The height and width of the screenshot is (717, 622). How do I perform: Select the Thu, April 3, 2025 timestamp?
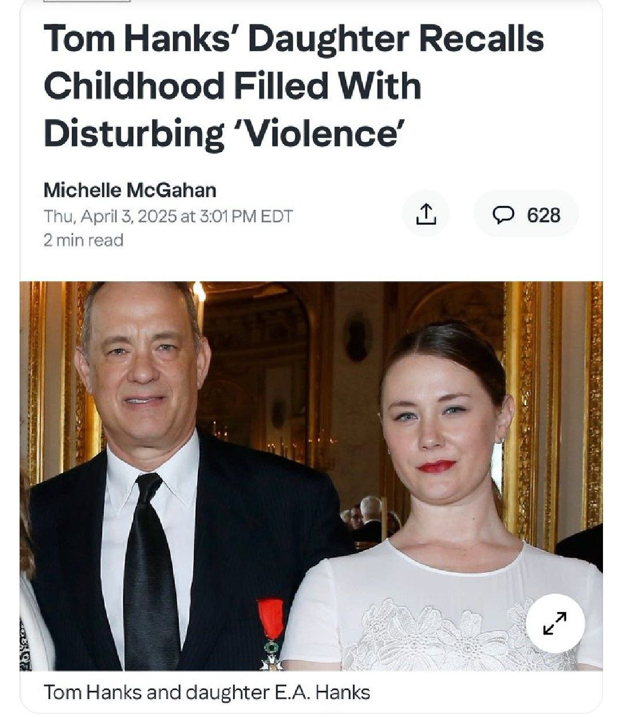click(x=168, y=216)
